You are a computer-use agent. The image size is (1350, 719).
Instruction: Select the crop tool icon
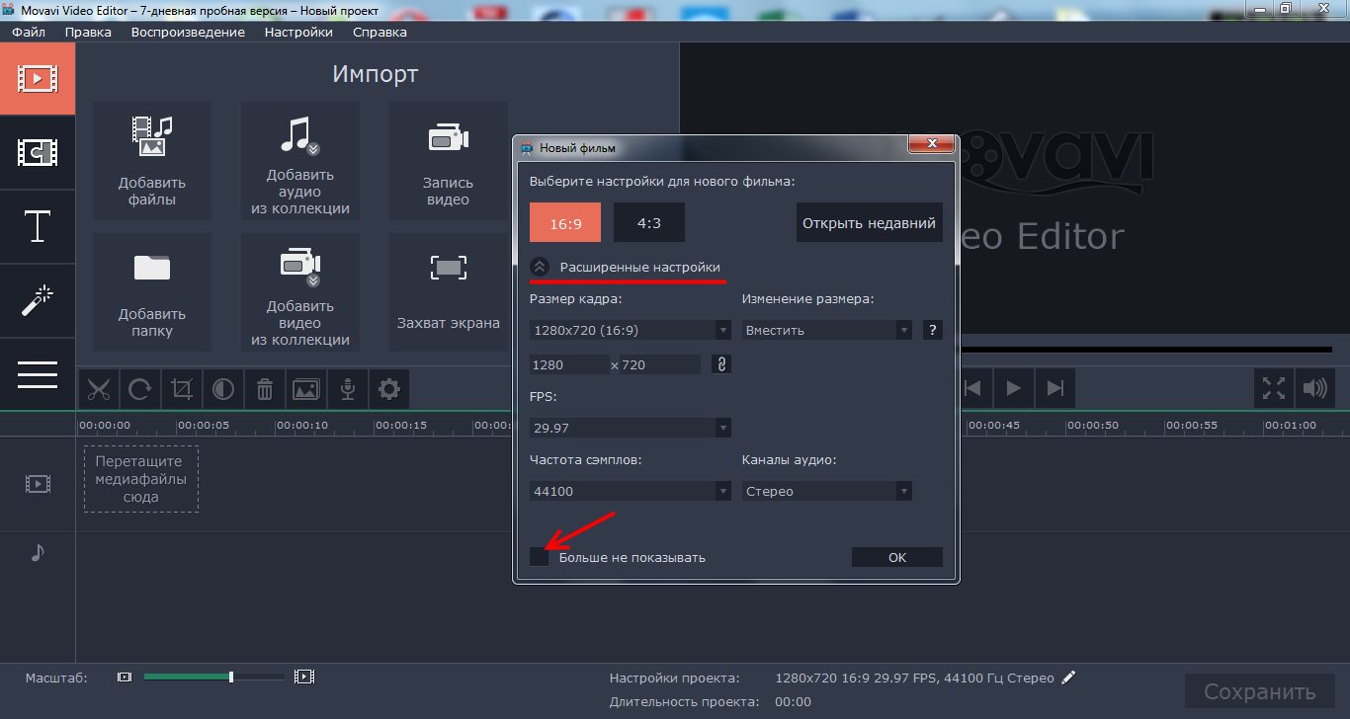coord(182,389)
